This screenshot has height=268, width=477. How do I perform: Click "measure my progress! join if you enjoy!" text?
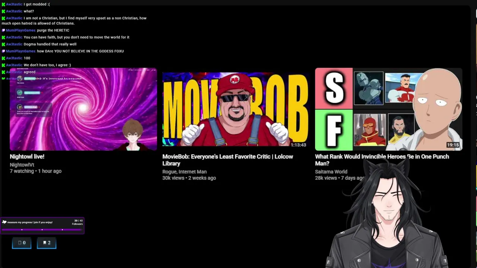[30, 222]
